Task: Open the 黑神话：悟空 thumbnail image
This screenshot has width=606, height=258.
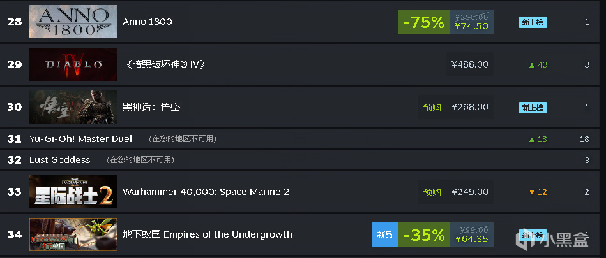Action: point(73,106)
